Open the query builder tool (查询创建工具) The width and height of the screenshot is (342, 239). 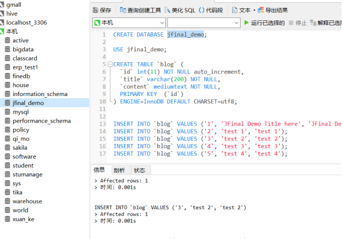pyautogui.click(x=140, y=10)
